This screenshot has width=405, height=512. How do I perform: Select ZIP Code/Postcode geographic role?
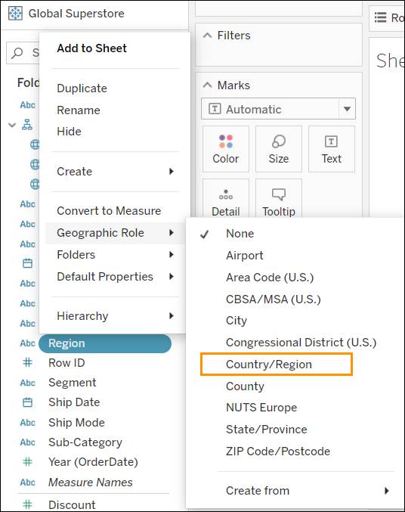(x=278, y=451)
